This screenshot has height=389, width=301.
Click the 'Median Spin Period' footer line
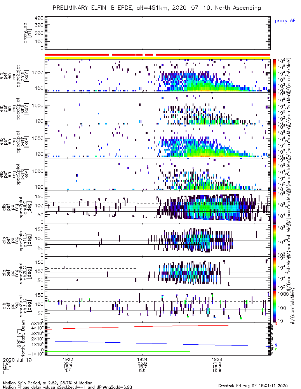(x=47, y=383)
